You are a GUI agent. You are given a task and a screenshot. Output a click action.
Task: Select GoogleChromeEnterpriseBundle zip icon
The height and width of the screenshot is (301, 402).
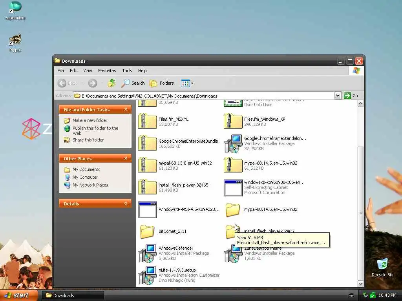(148, 143)
